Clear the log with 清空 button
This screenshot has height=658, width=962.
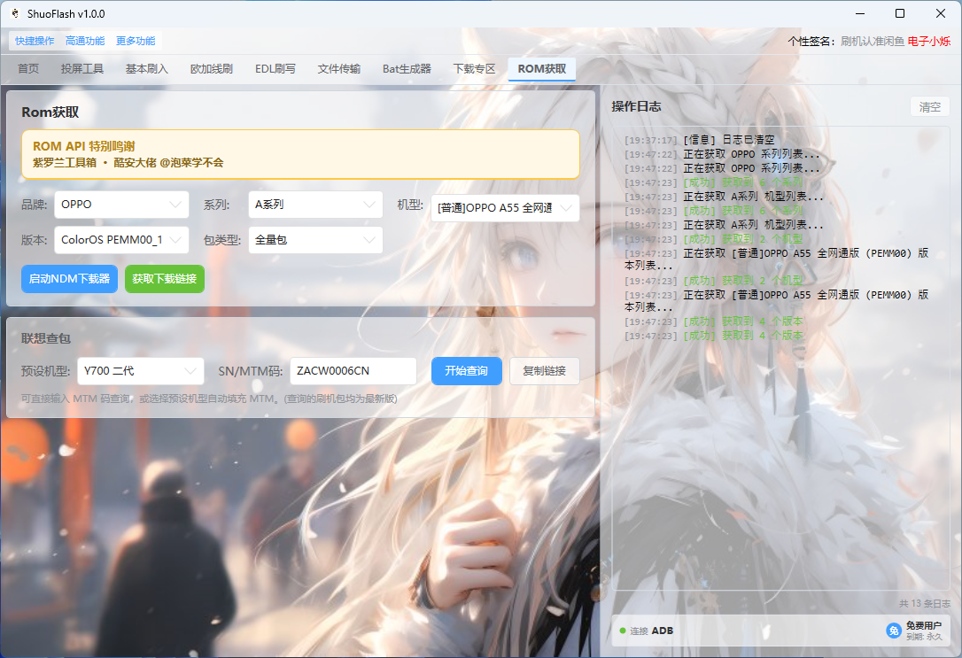coord(929,106)
